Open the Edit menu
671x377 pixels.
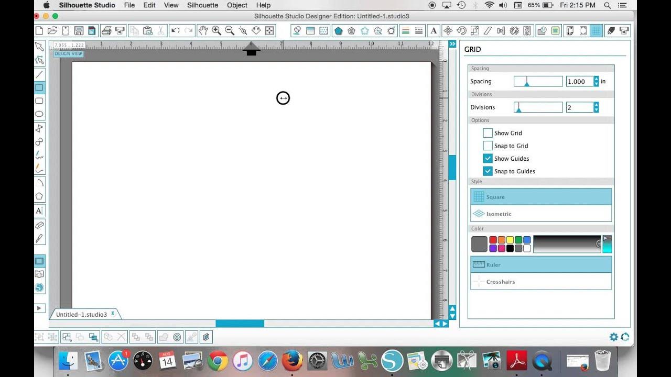click(x=149, y=5)
